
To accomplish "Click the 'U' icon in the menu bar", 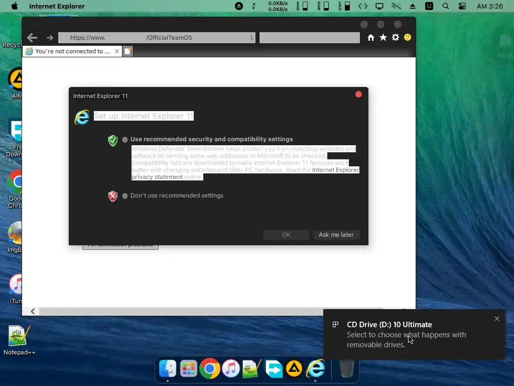I will coord(429,6).
